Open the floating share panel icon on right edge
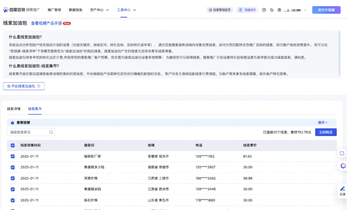 tap(342, 153)
